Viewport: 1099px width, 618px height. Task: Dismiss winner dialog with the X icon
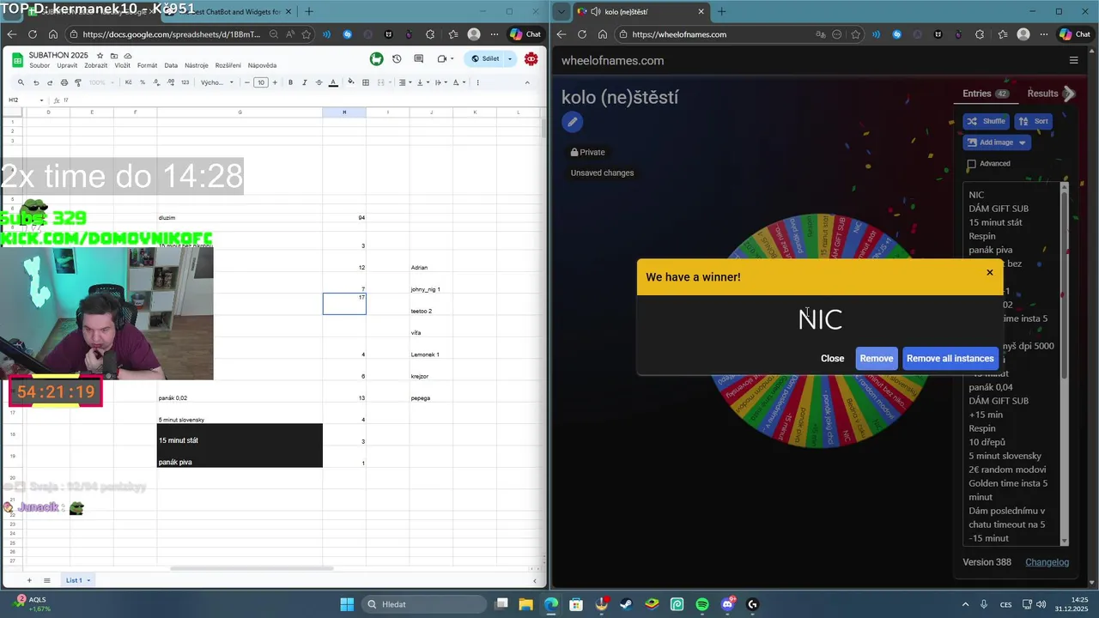(989, 272)
